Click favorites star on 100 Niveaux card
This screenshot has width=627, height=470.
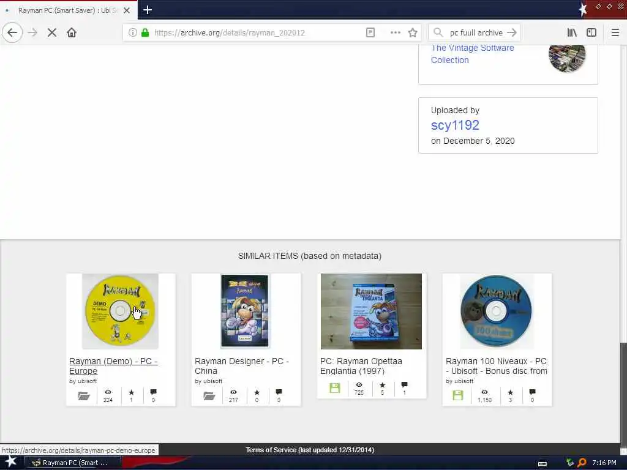510,392
